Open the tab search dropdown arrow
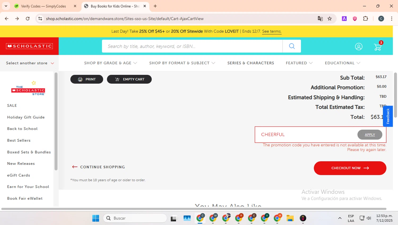This screenshot has height=225, width=398. coord(6,6)
